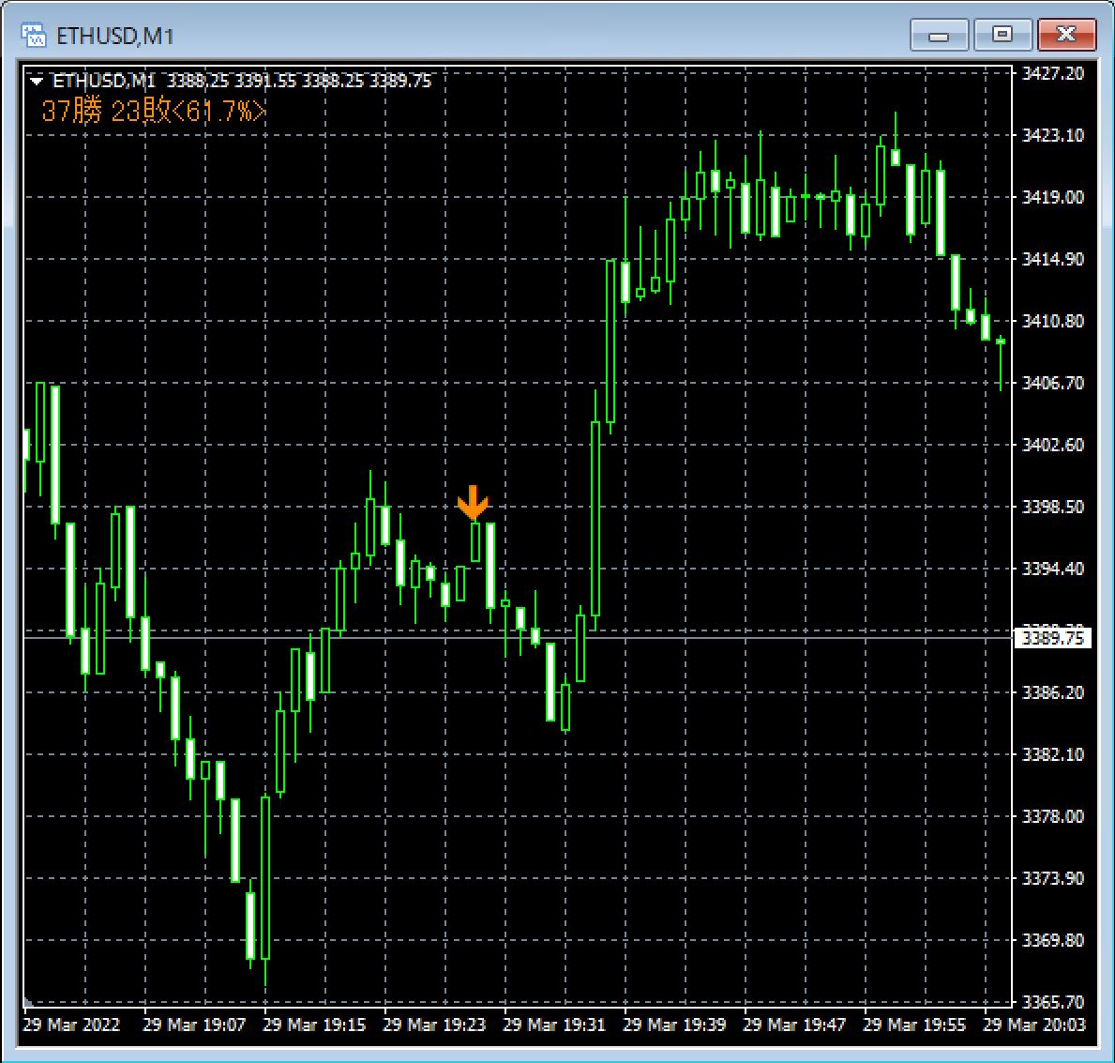
Task: Click the 3373.90 price scale label
Action: tap(1053, 878)
